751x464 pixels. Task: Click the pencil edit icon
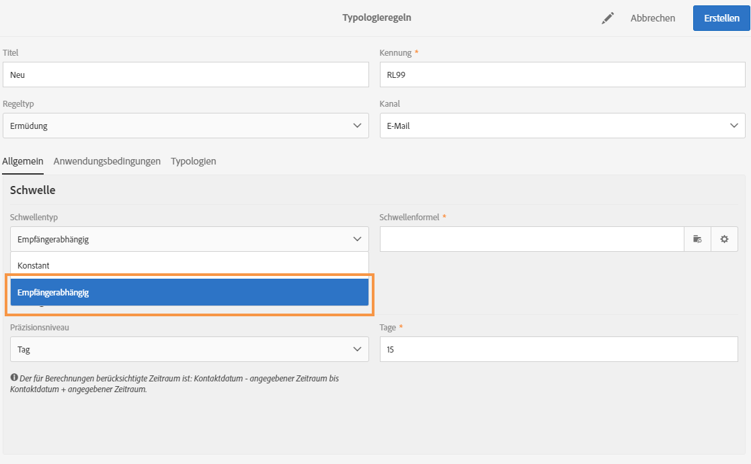point(608,19)
